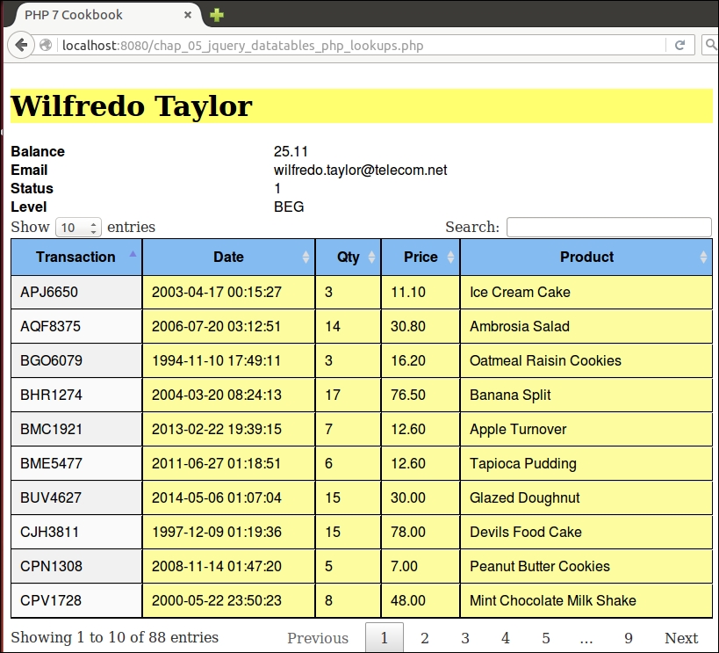This screenshot has height=653, width=719.
Task: Close the PHP 7 Cookbook tab
Action: point(187,15)
